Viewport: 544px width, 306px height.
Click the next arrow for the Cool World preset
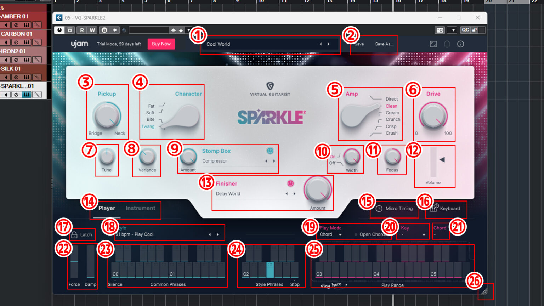click(x=328, y=44)
